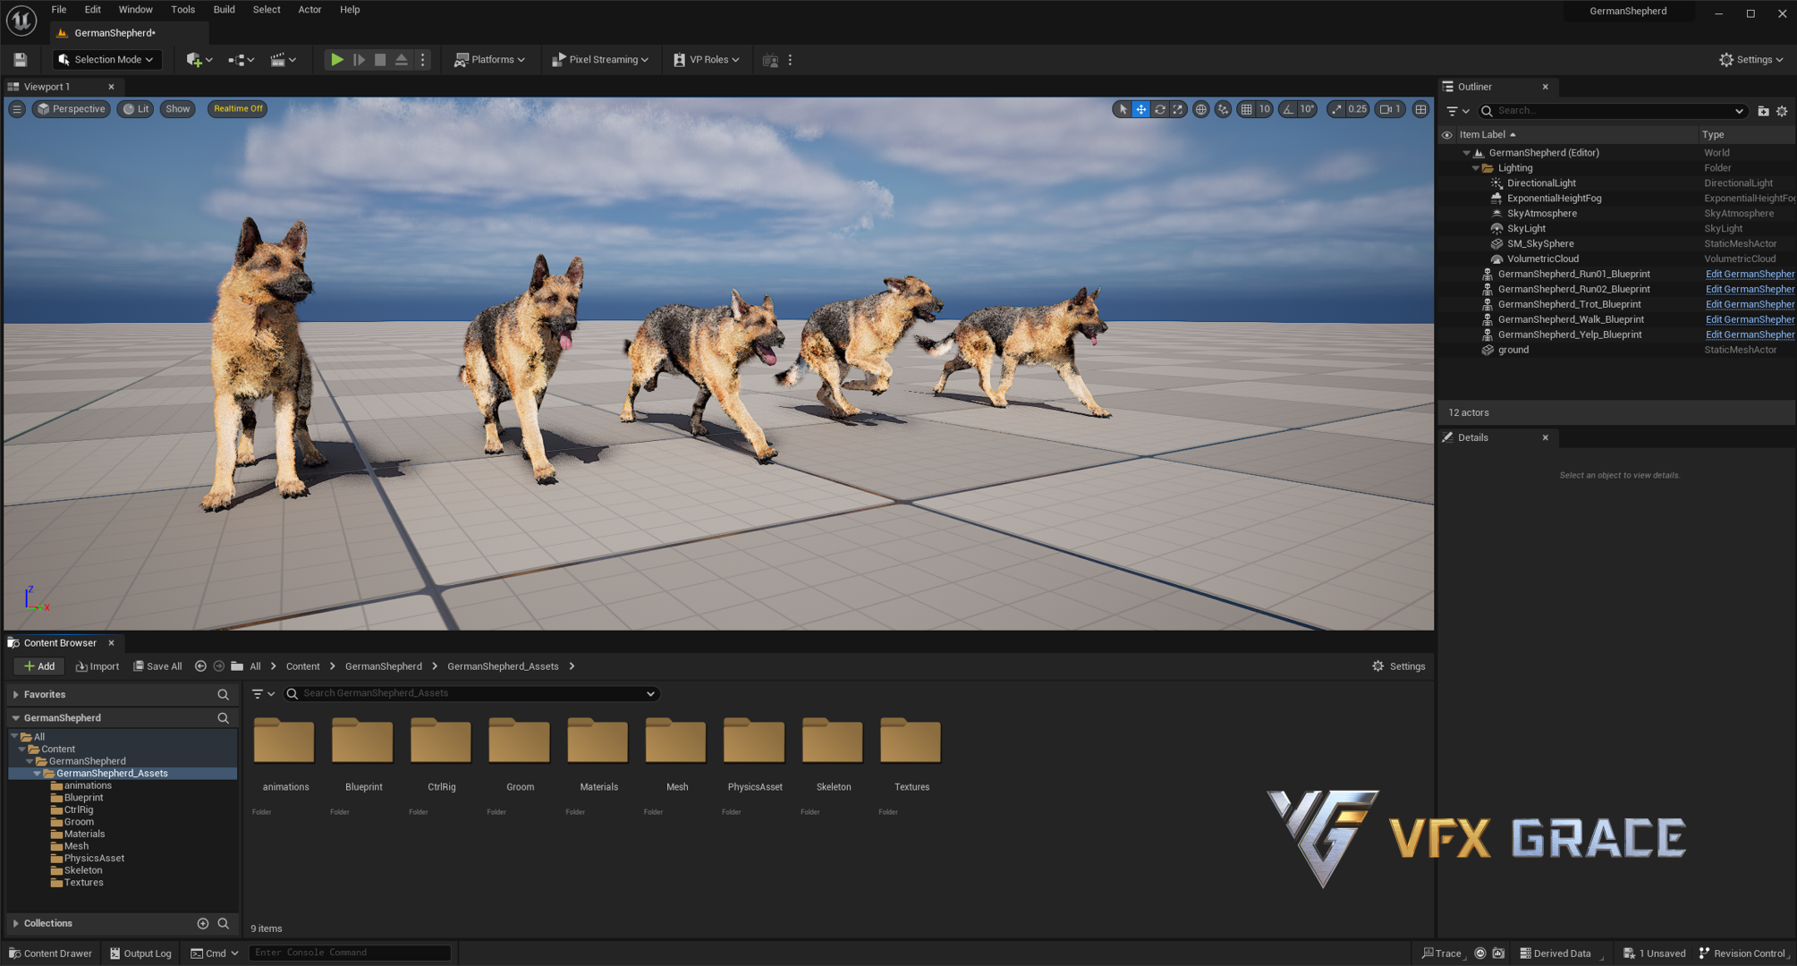Choose the Select objects tool in viewport

(x=1123, y=109)
